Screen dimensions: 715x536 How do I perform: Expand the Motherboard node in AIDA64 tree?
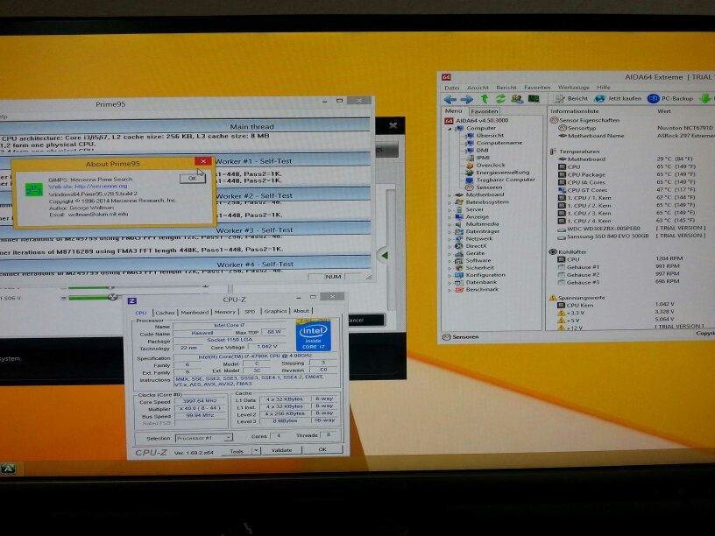[x=450, y=195]
